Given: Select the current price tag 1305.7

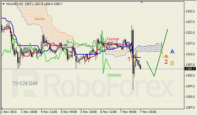Looking at the screenshot, I should tap(190, 68).
